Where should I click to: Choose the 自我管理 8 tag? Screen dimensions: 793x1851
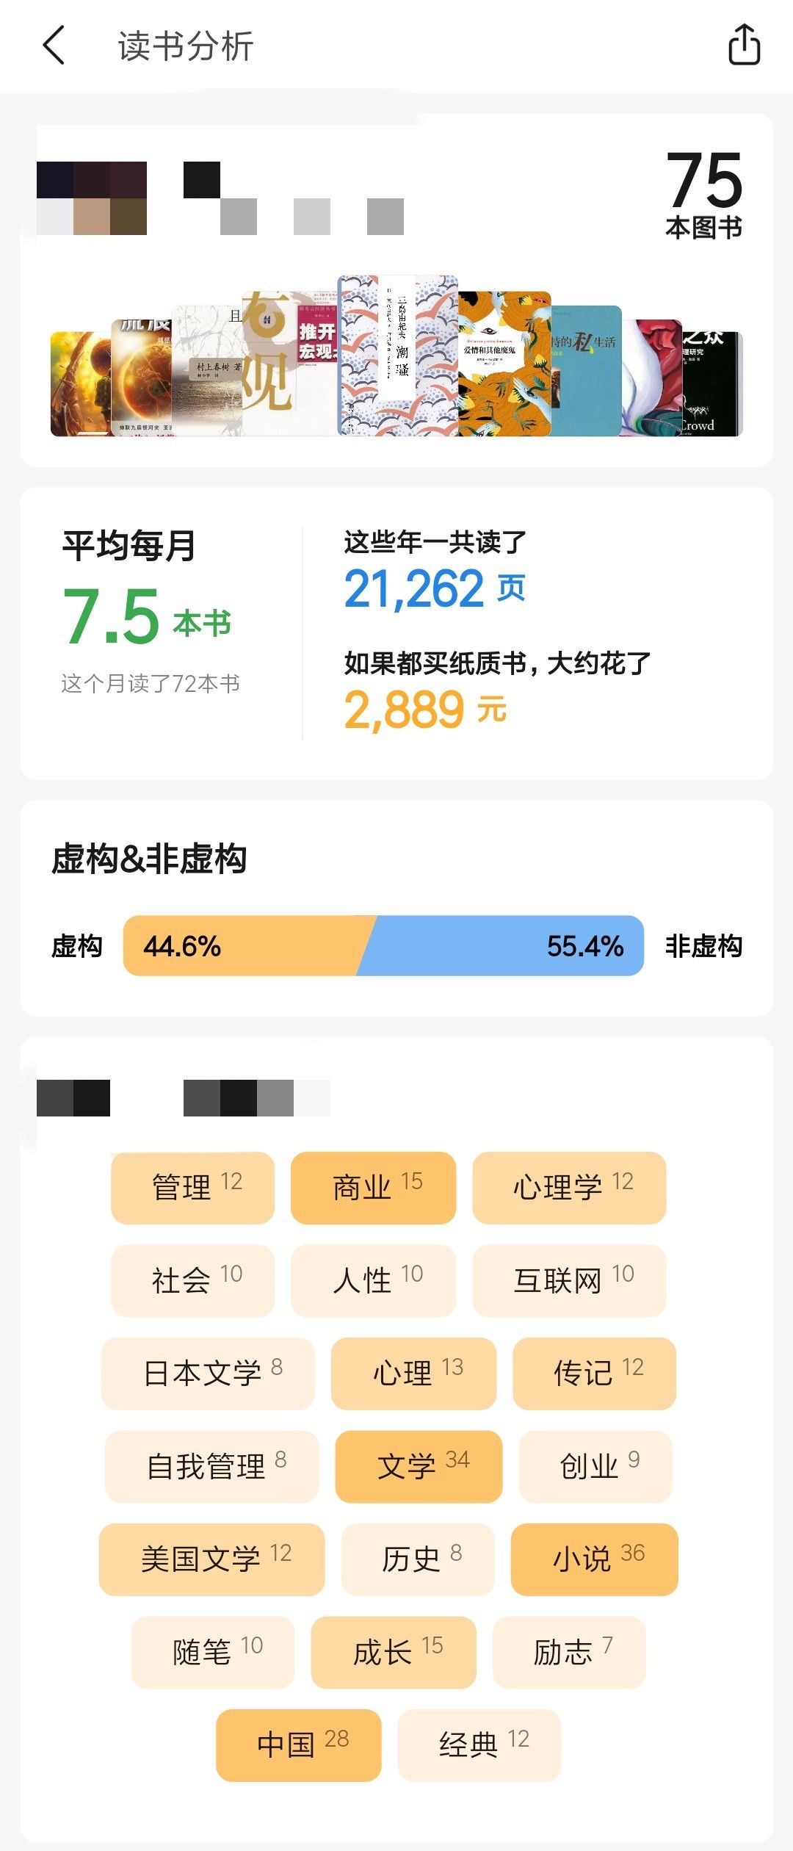211,1466
